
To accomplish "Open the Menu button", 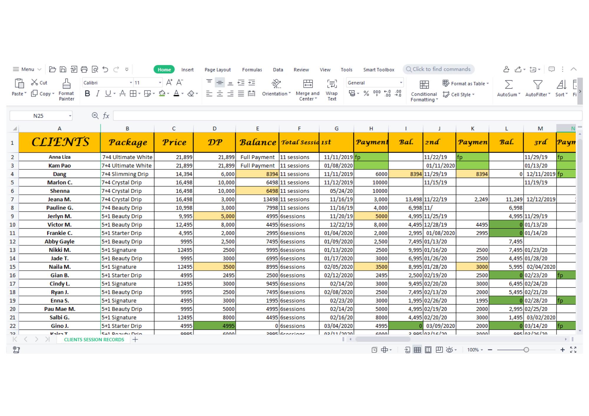I will point(27,69).
